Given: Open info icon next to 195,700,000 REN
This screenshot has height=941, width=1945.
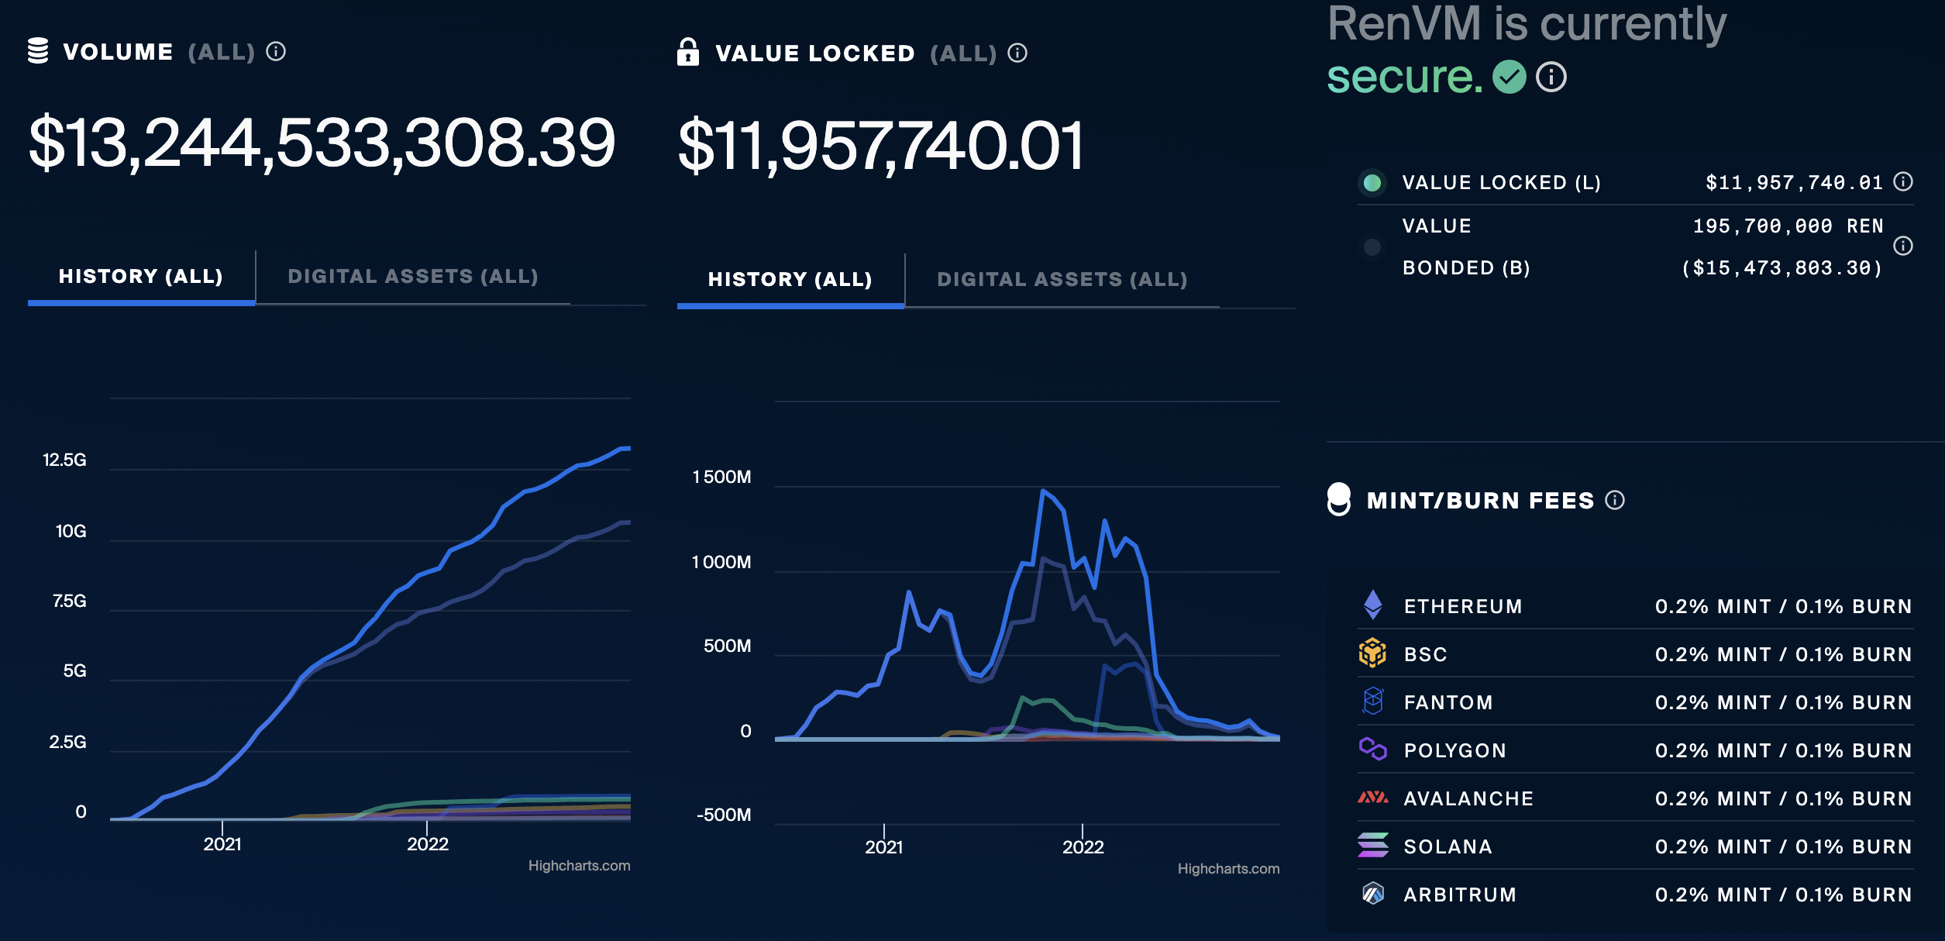Looking at the screenshot, I should coord(1903,246).
